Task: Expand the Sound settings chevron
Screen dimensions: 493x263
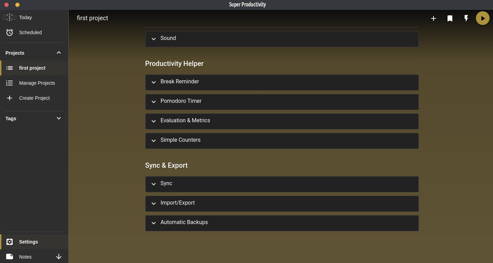Action: click(154, 39)
